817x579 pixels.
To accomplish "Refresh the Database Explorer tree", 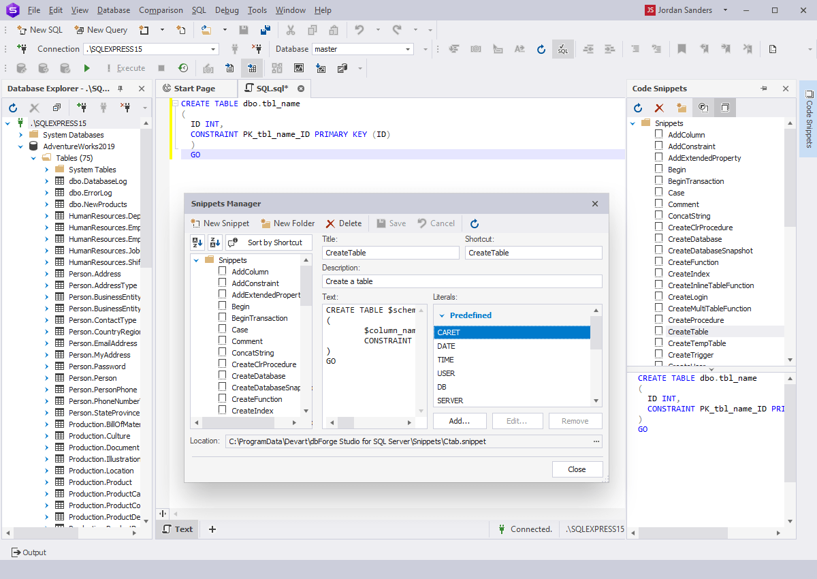I will (x=13, y=107).
